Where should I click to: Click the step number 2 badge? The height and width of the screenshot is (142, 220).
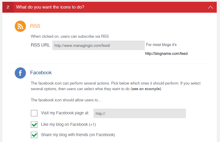8,7
